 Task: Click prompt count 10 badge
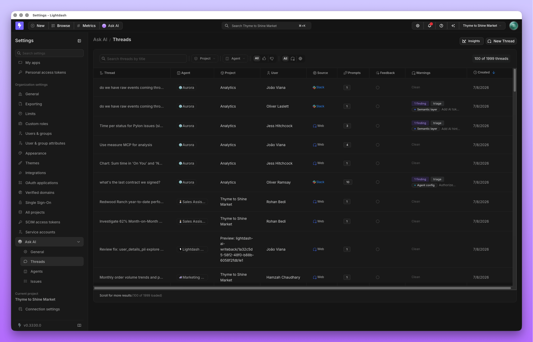[x=348, y=182]
